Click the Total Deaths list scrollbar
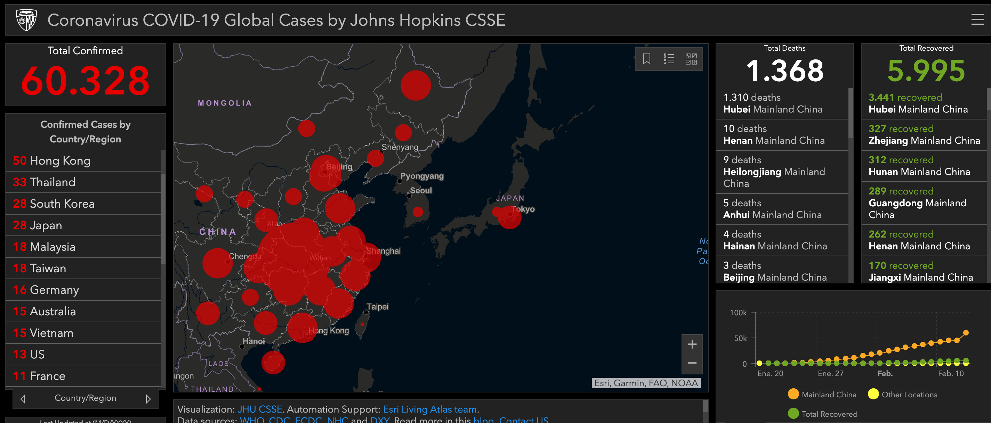The width and height of the screenshot is (991, 423). 851,113
